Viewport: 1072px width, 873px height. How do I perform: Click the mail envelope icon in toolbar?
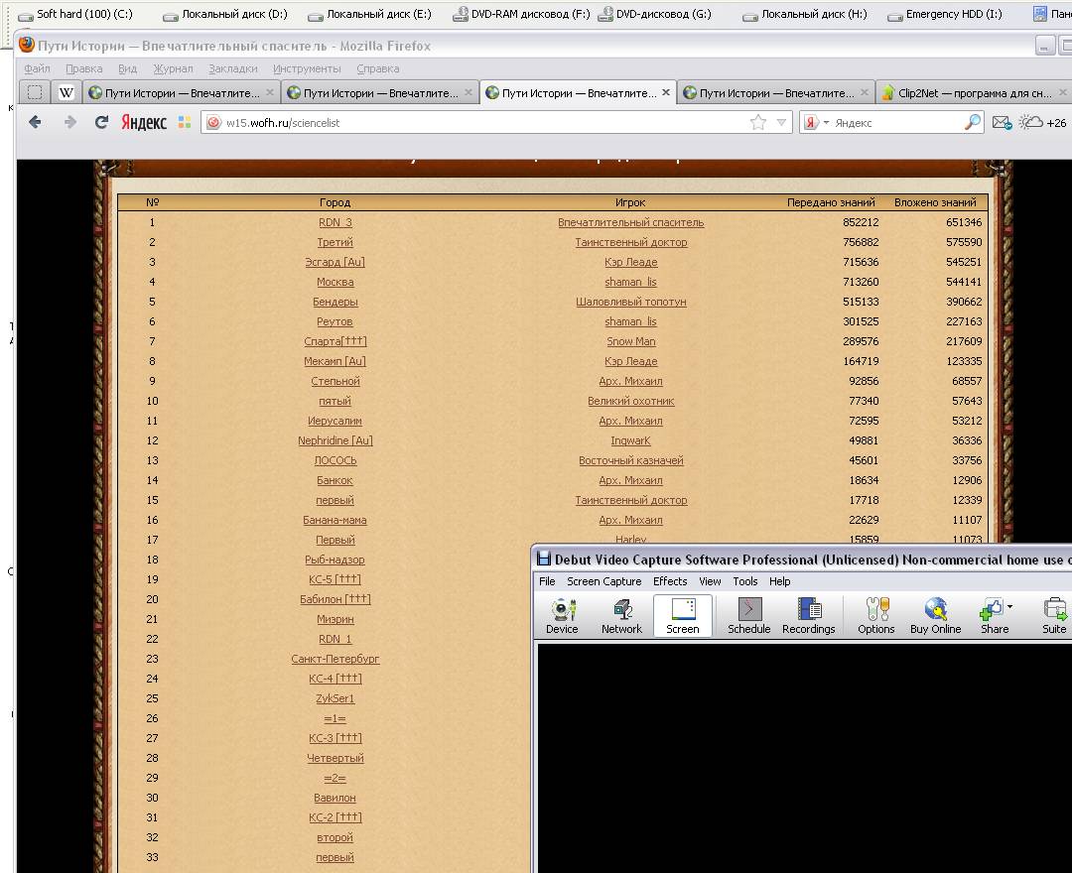point(1002,122)
